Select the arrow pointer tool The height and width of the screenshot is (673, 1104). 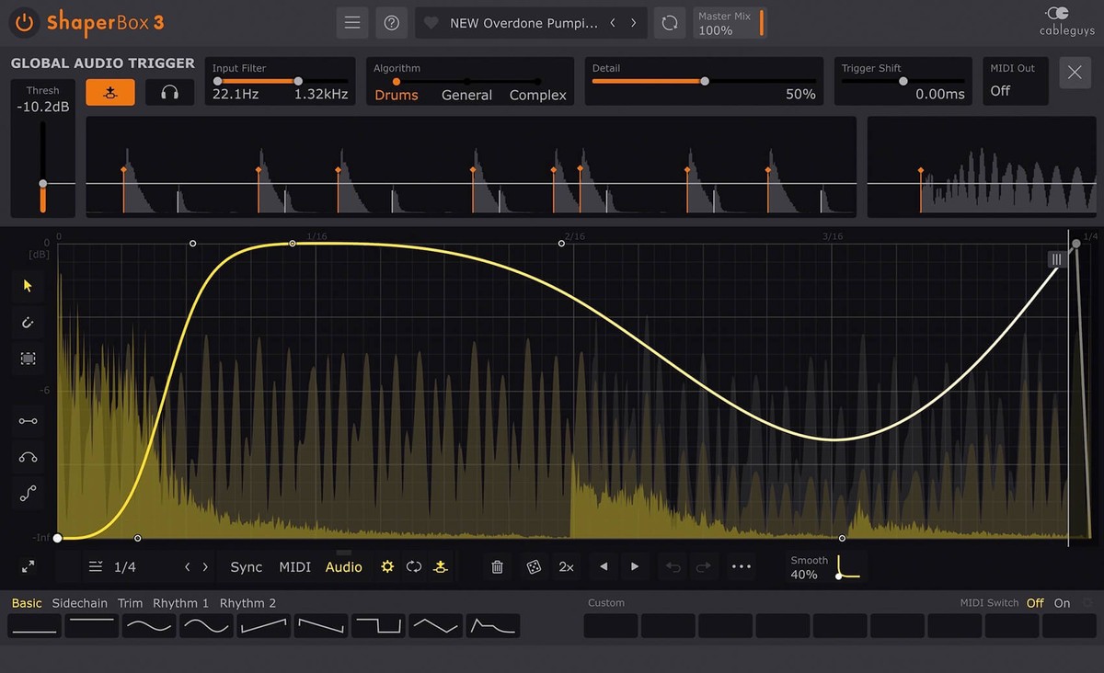[x=28, y=285]
